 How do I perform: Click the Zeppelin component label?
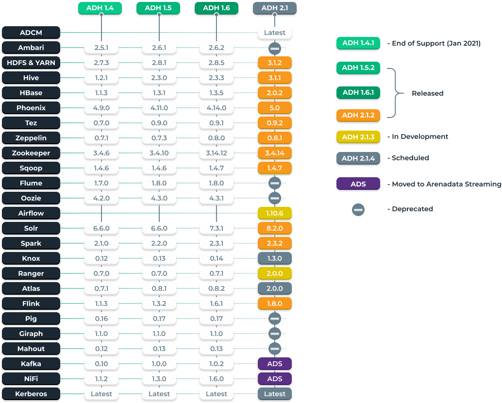click(31, 138)
